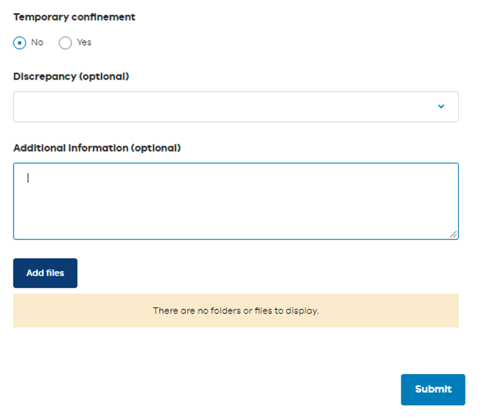Click the "No" label under Temporary confinement
The image size is (485, 418).
click(x=37, y=42)
